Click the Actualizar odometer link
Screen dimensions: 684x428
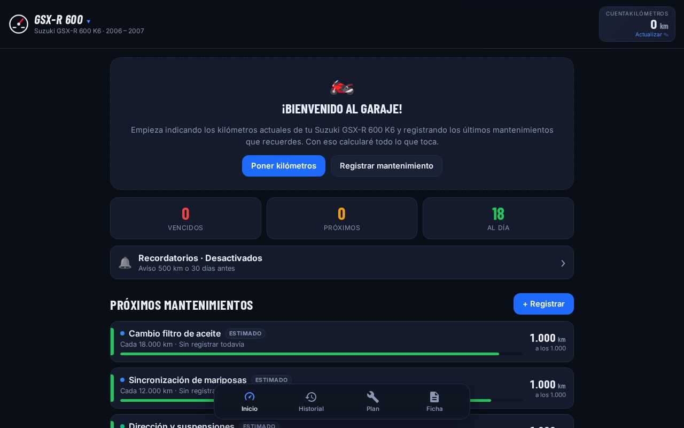652,35
